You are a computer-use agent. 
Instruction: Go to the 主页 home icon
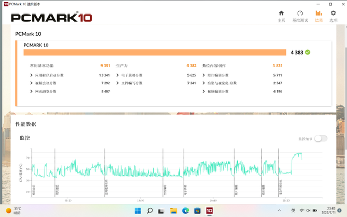click(281, 16)
